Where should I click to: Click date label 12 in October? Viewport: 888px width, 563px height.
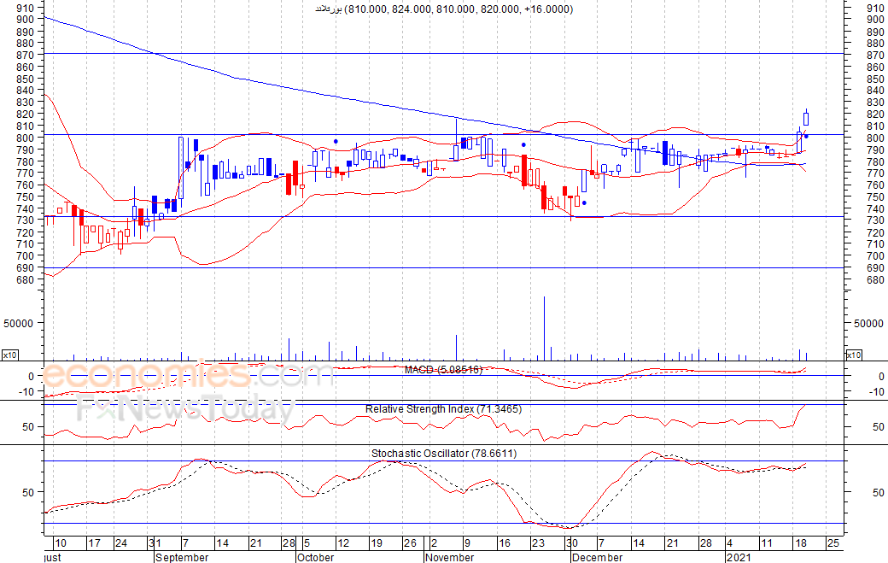pyautogui.click(x=343, y=543)
